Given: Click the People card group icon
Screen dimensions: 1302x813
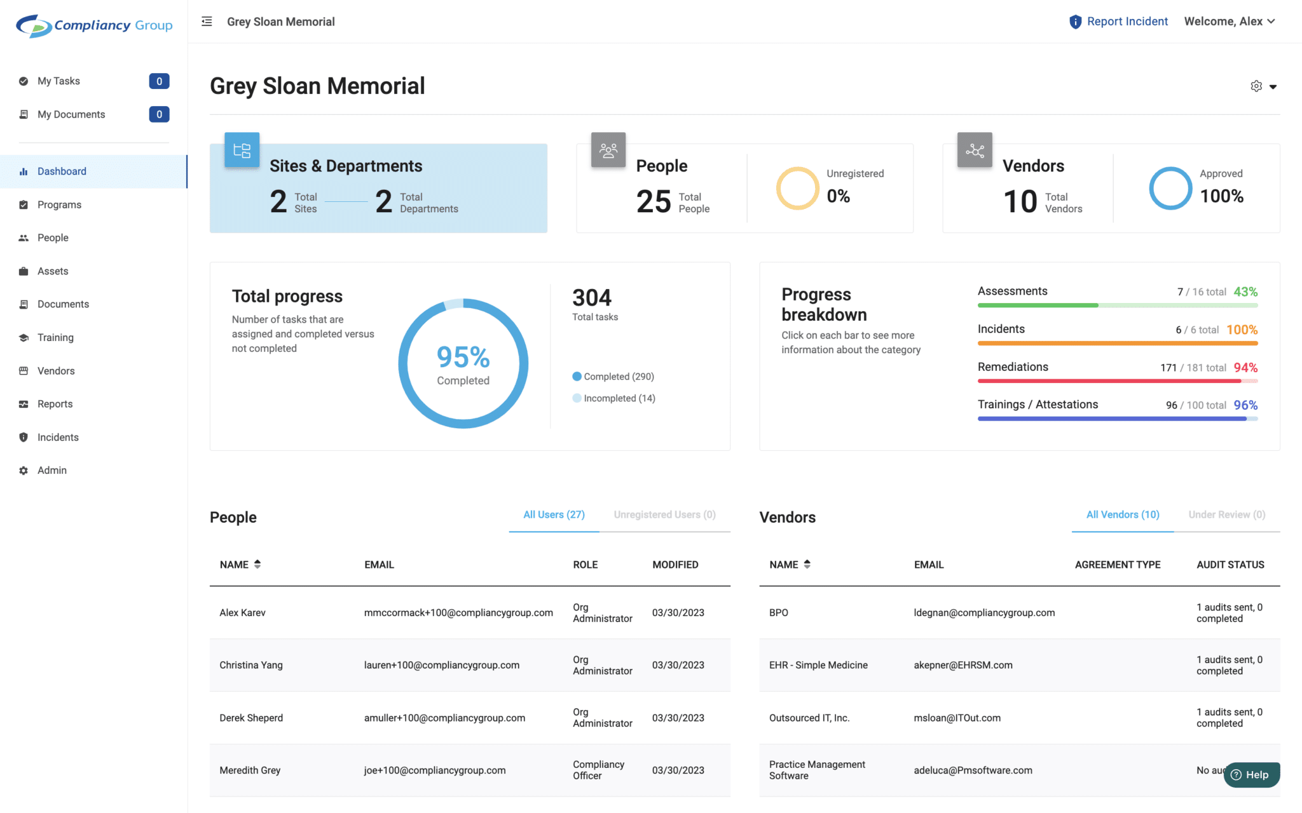Looking at the screenshot, I should (x=608, y=151).
